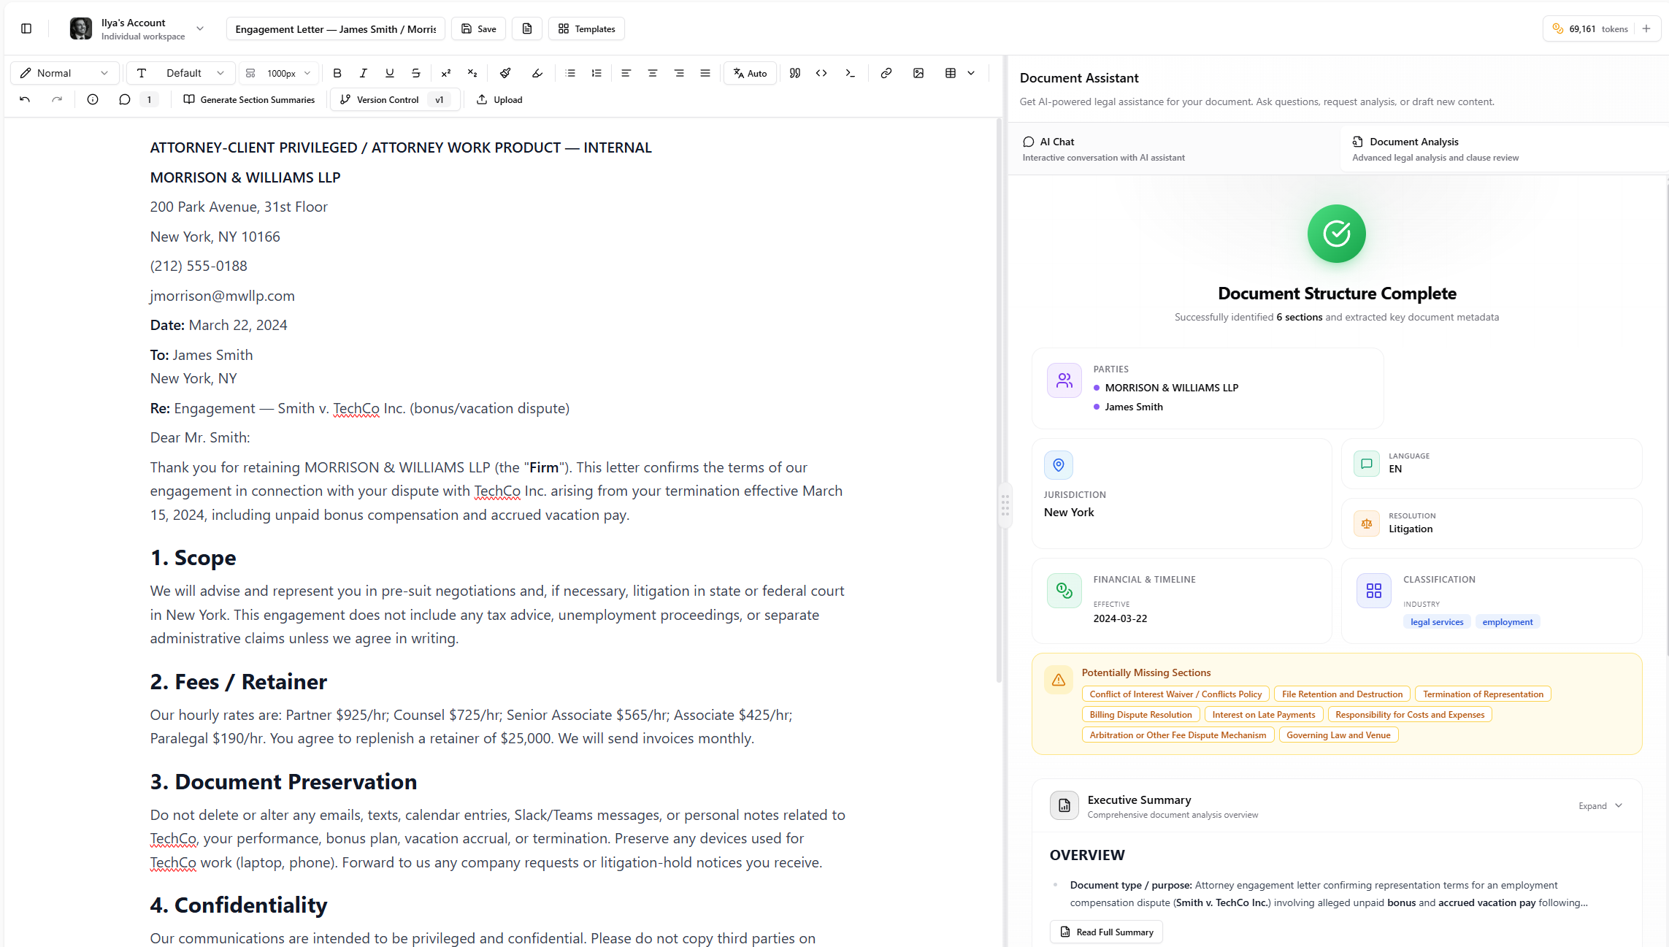This screenshot has width=1669, height=947.
Task: Open the Normal paragraph style dropdown
Action: (x=64, y=73)
